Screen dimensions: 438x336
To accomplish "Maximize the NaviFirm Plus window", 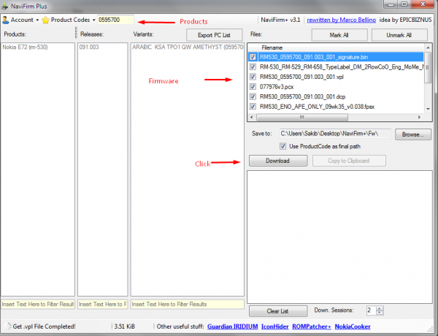I will [404, 4].
